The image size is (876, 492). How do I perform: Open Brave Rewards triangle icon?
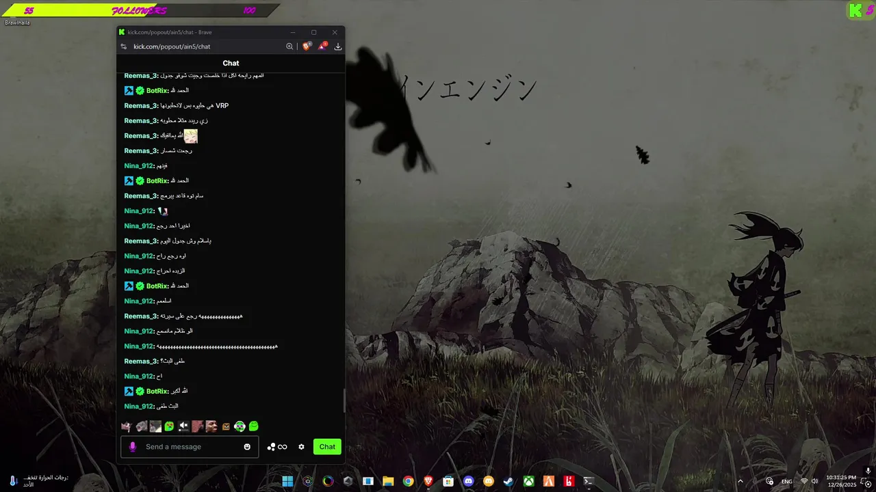[x=322, y=46]
